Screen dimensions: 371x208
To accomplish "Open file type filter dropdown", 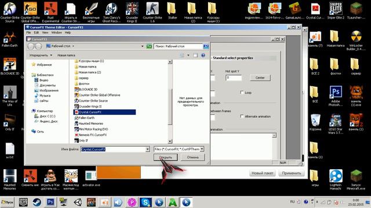I will 202,149.
